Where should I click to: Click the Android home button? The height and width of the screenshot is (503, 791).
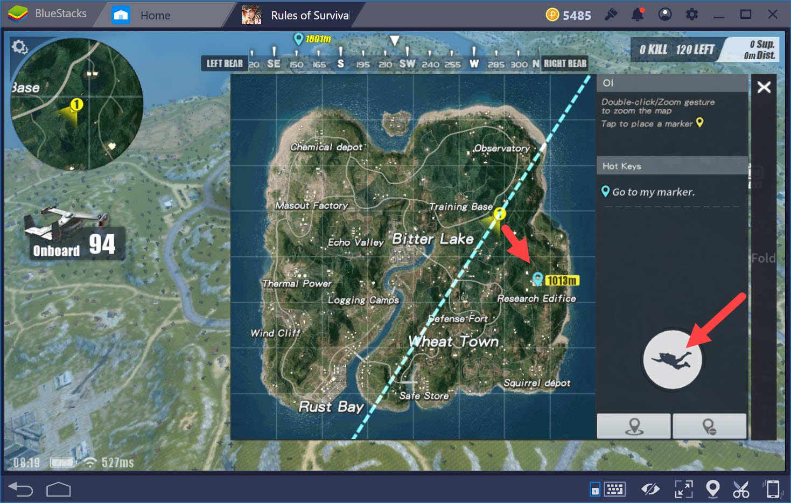click(x=59, y=489)
